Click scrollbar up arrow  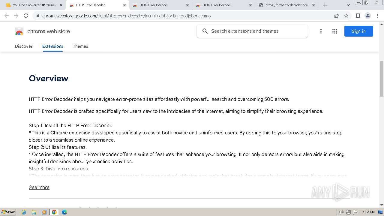(x=382, y=24)
